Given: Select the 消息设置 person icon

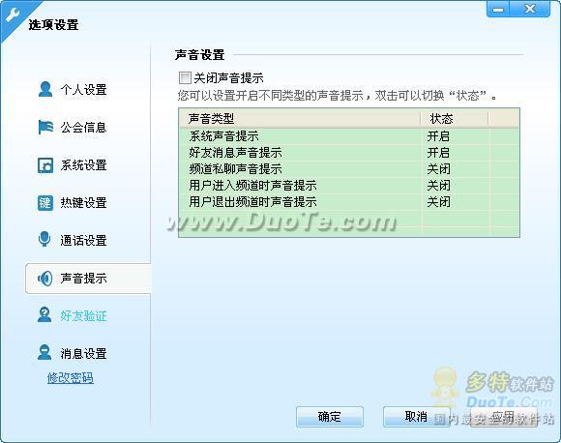Looking at the screenshot, I should pyautogui.click(x=44, y=352).
